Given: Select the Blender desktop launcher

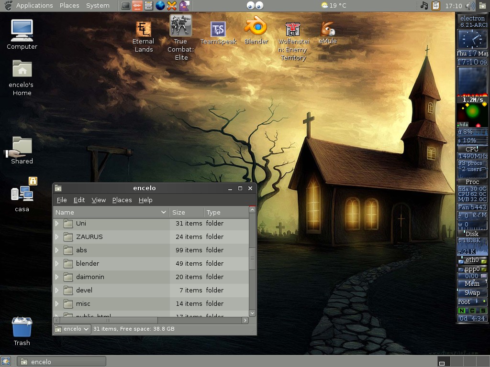Looking at the screenshot, I should [256, 30].
